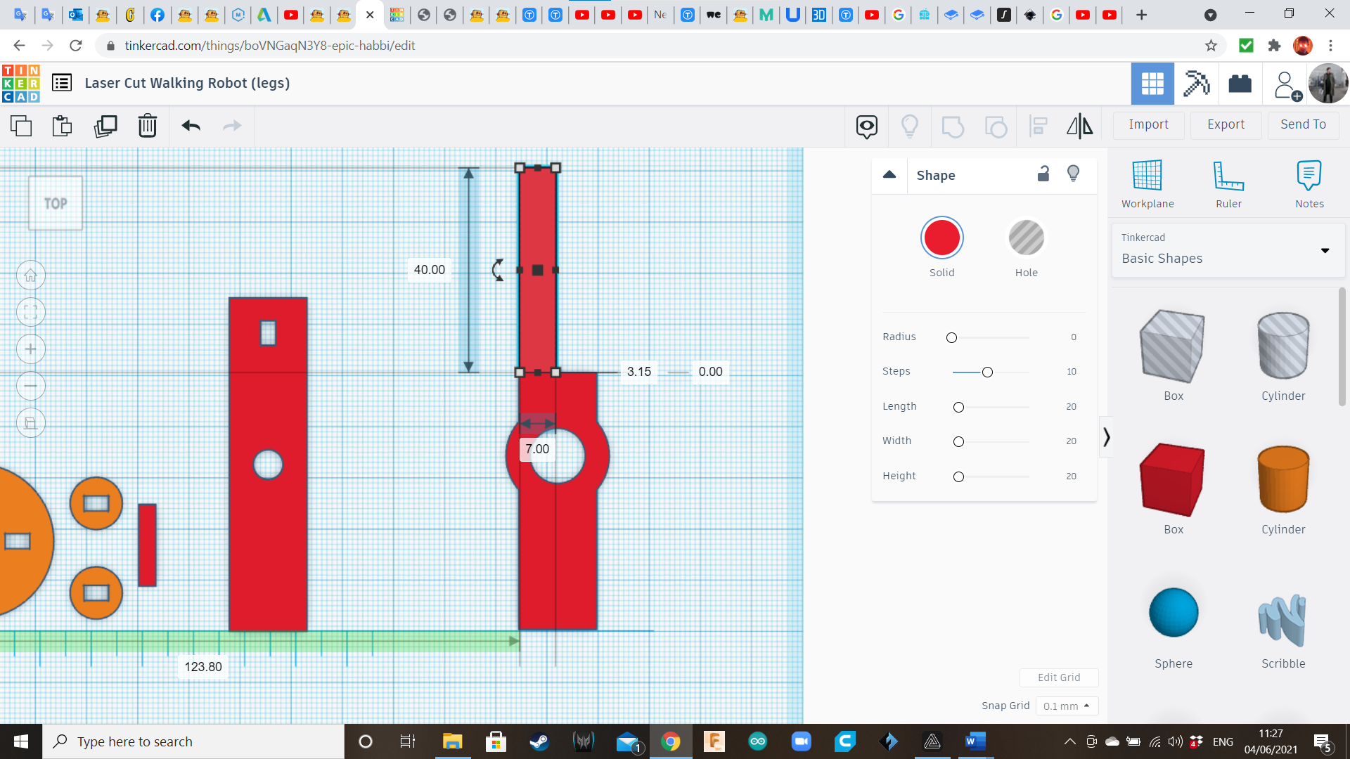The width and height of the screenshot is (1350, 759).
Task: Collapse the Shape panel arrow
Action: point(889,175)
